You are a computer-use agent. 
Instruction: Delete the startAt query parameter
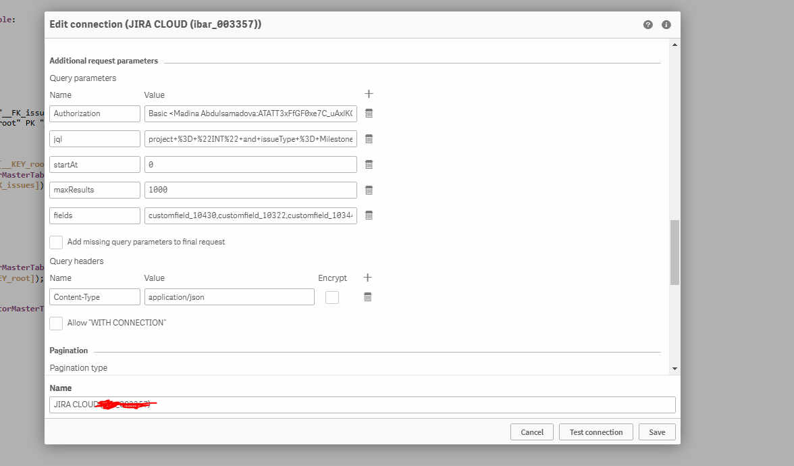(x=369, y=165)
